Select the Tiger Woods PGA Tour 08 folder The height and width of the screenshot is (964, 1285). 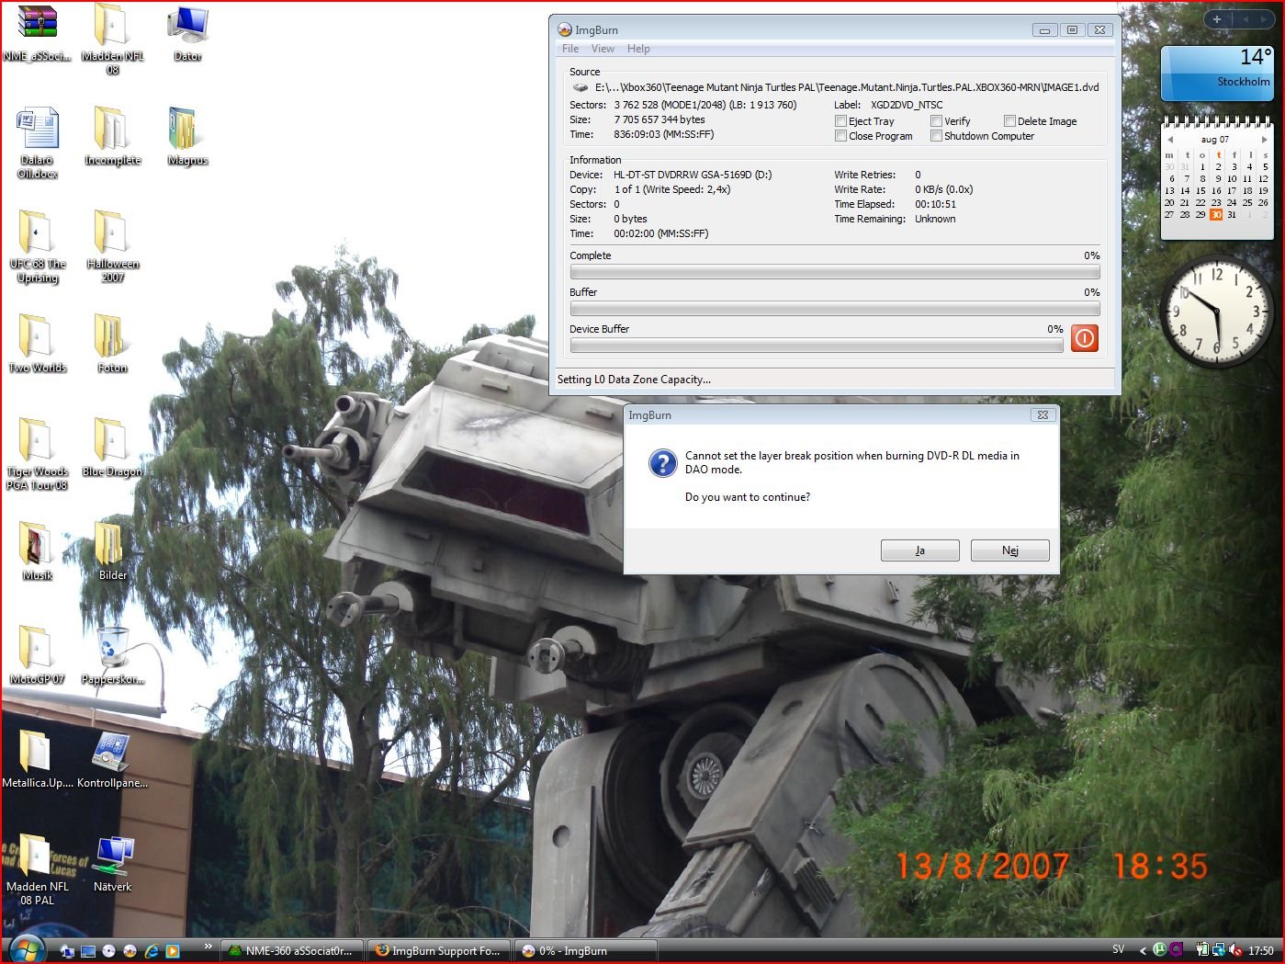pos(37,453)
